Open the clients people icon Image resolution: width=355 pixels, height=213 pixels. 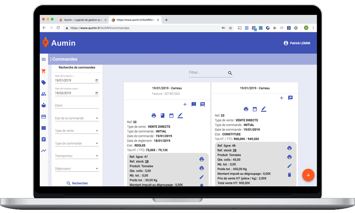point(44,94)
